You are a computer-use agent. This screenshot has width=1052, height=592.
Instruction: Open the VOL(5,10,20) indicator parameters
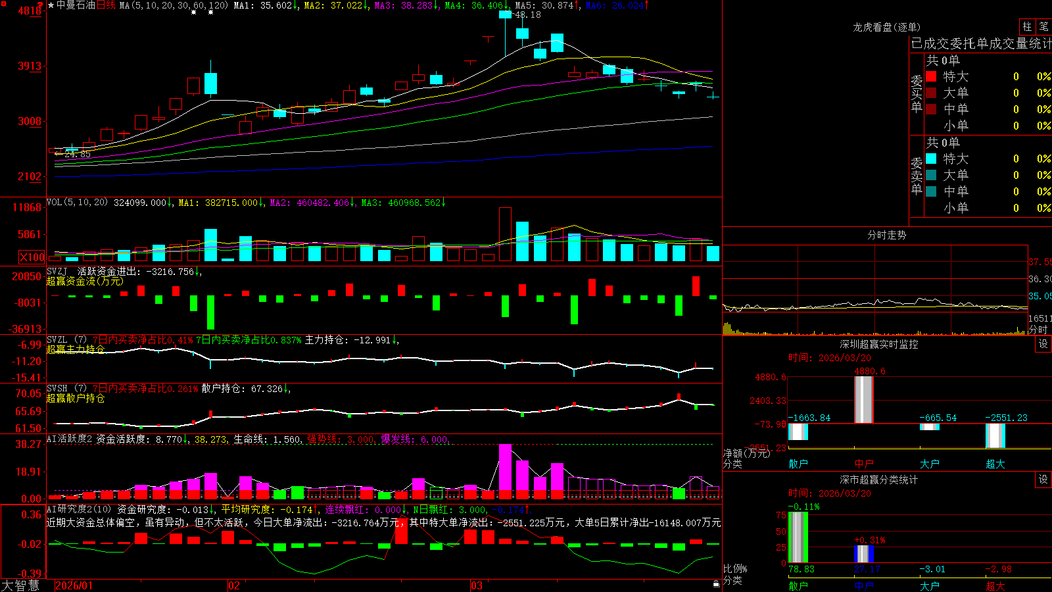click(x=77, y=203)
